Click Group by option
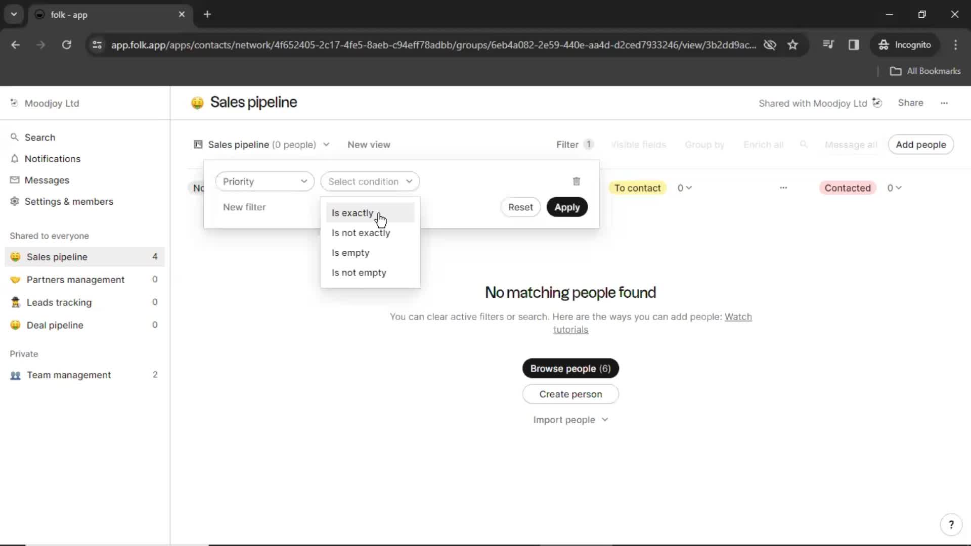The width and height of the screenshot is (971, 546). pos(704,145)
